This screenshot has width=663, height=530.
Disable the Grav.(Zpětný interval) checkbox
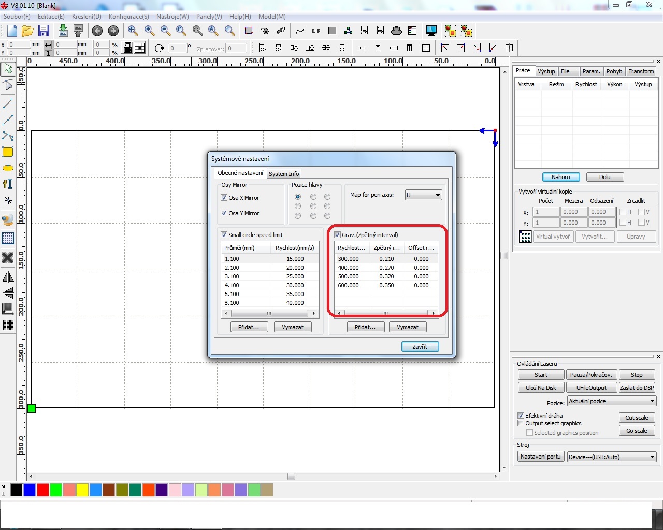click(338, 235)
